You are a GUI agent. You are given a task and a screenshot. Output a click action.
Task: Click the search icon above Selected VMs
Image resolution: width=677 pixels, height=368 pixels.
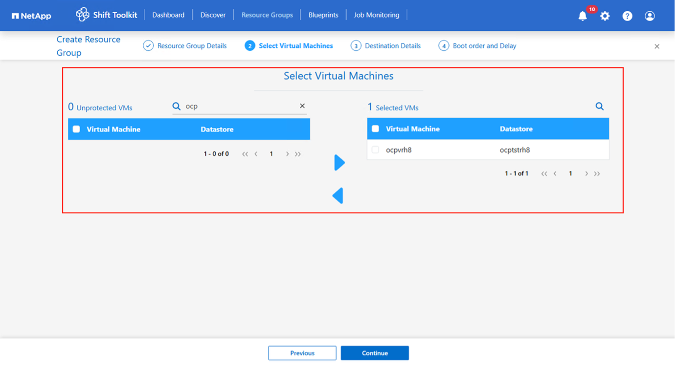click(599, 106)
